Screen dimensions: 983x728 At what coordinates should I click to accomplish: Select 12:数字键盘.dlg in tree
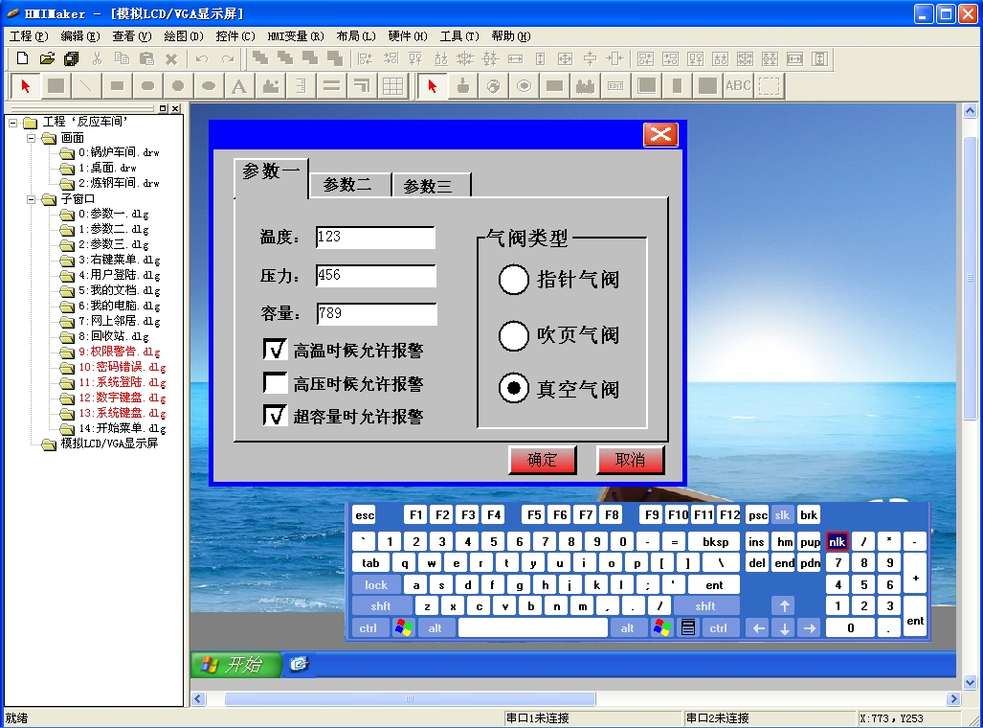point(123,398)
